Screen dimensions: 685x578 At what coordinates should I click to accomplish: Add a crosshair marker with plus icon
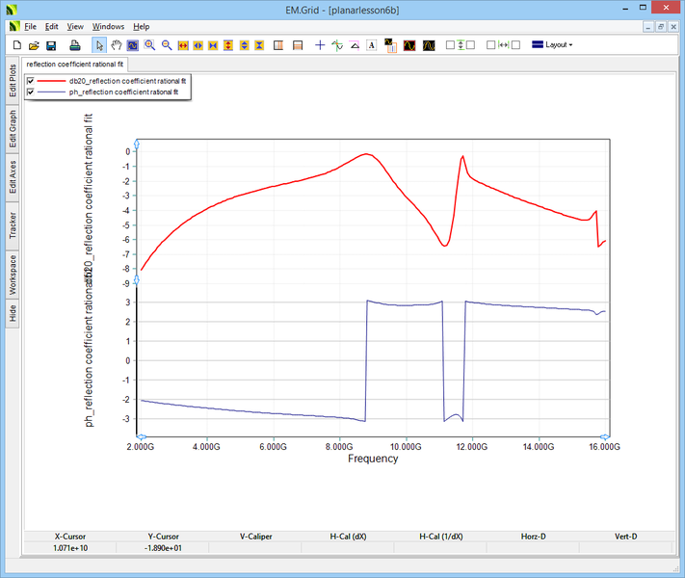321,45
